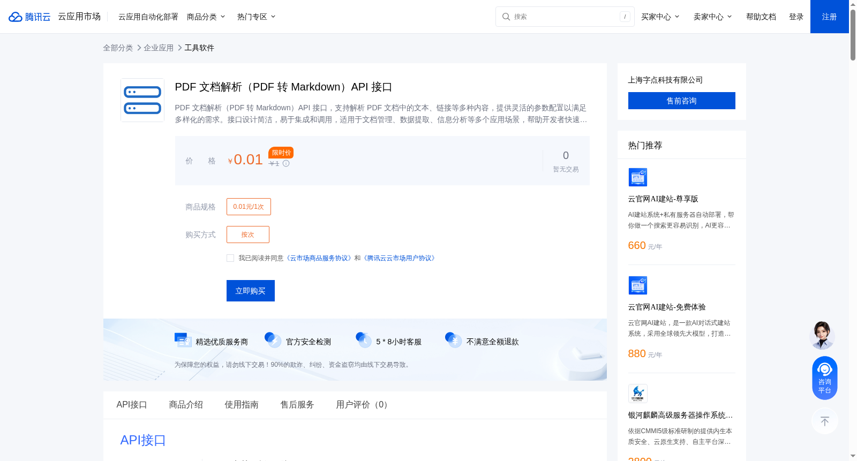Click the 5*8小时客服 clock icon
The width and height of the screenshot is (857, 461).
tap(364, 340)
